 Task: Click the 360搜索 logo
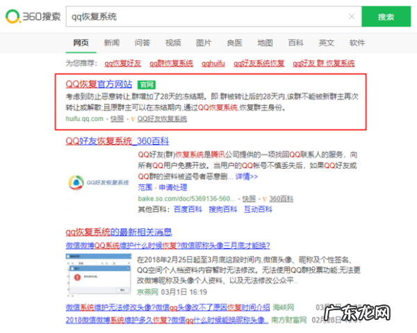(x=33, y=17)
